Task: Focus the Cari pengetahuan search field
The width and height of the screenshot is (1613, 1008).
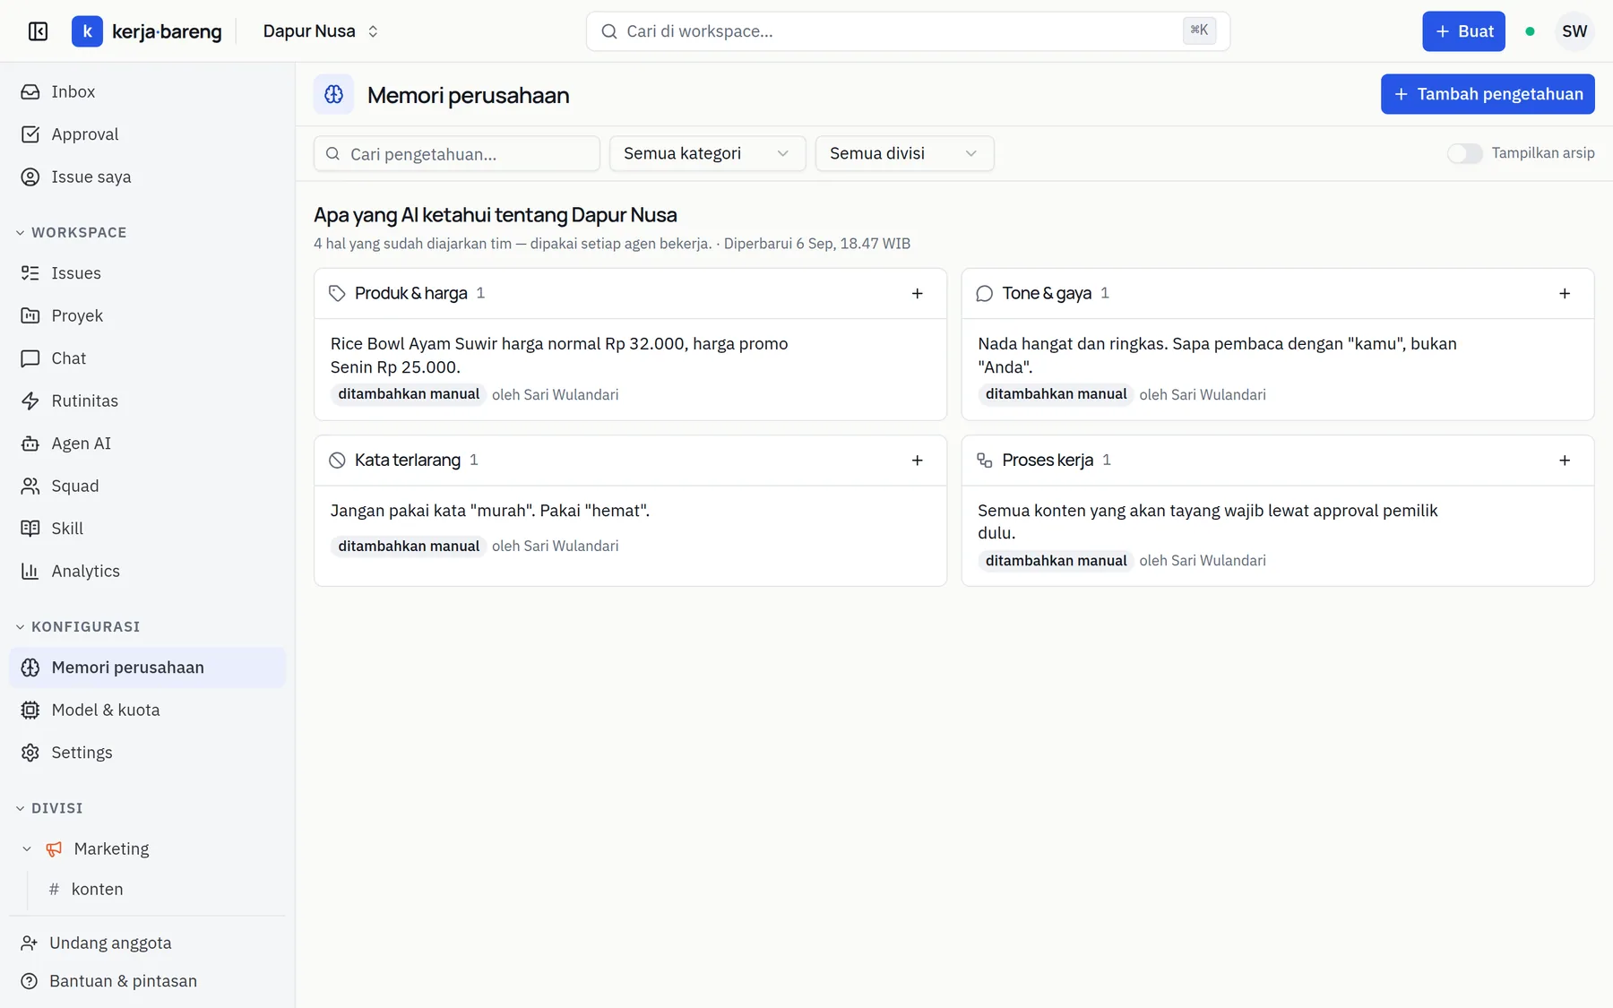Action: [x=457, y=153]
